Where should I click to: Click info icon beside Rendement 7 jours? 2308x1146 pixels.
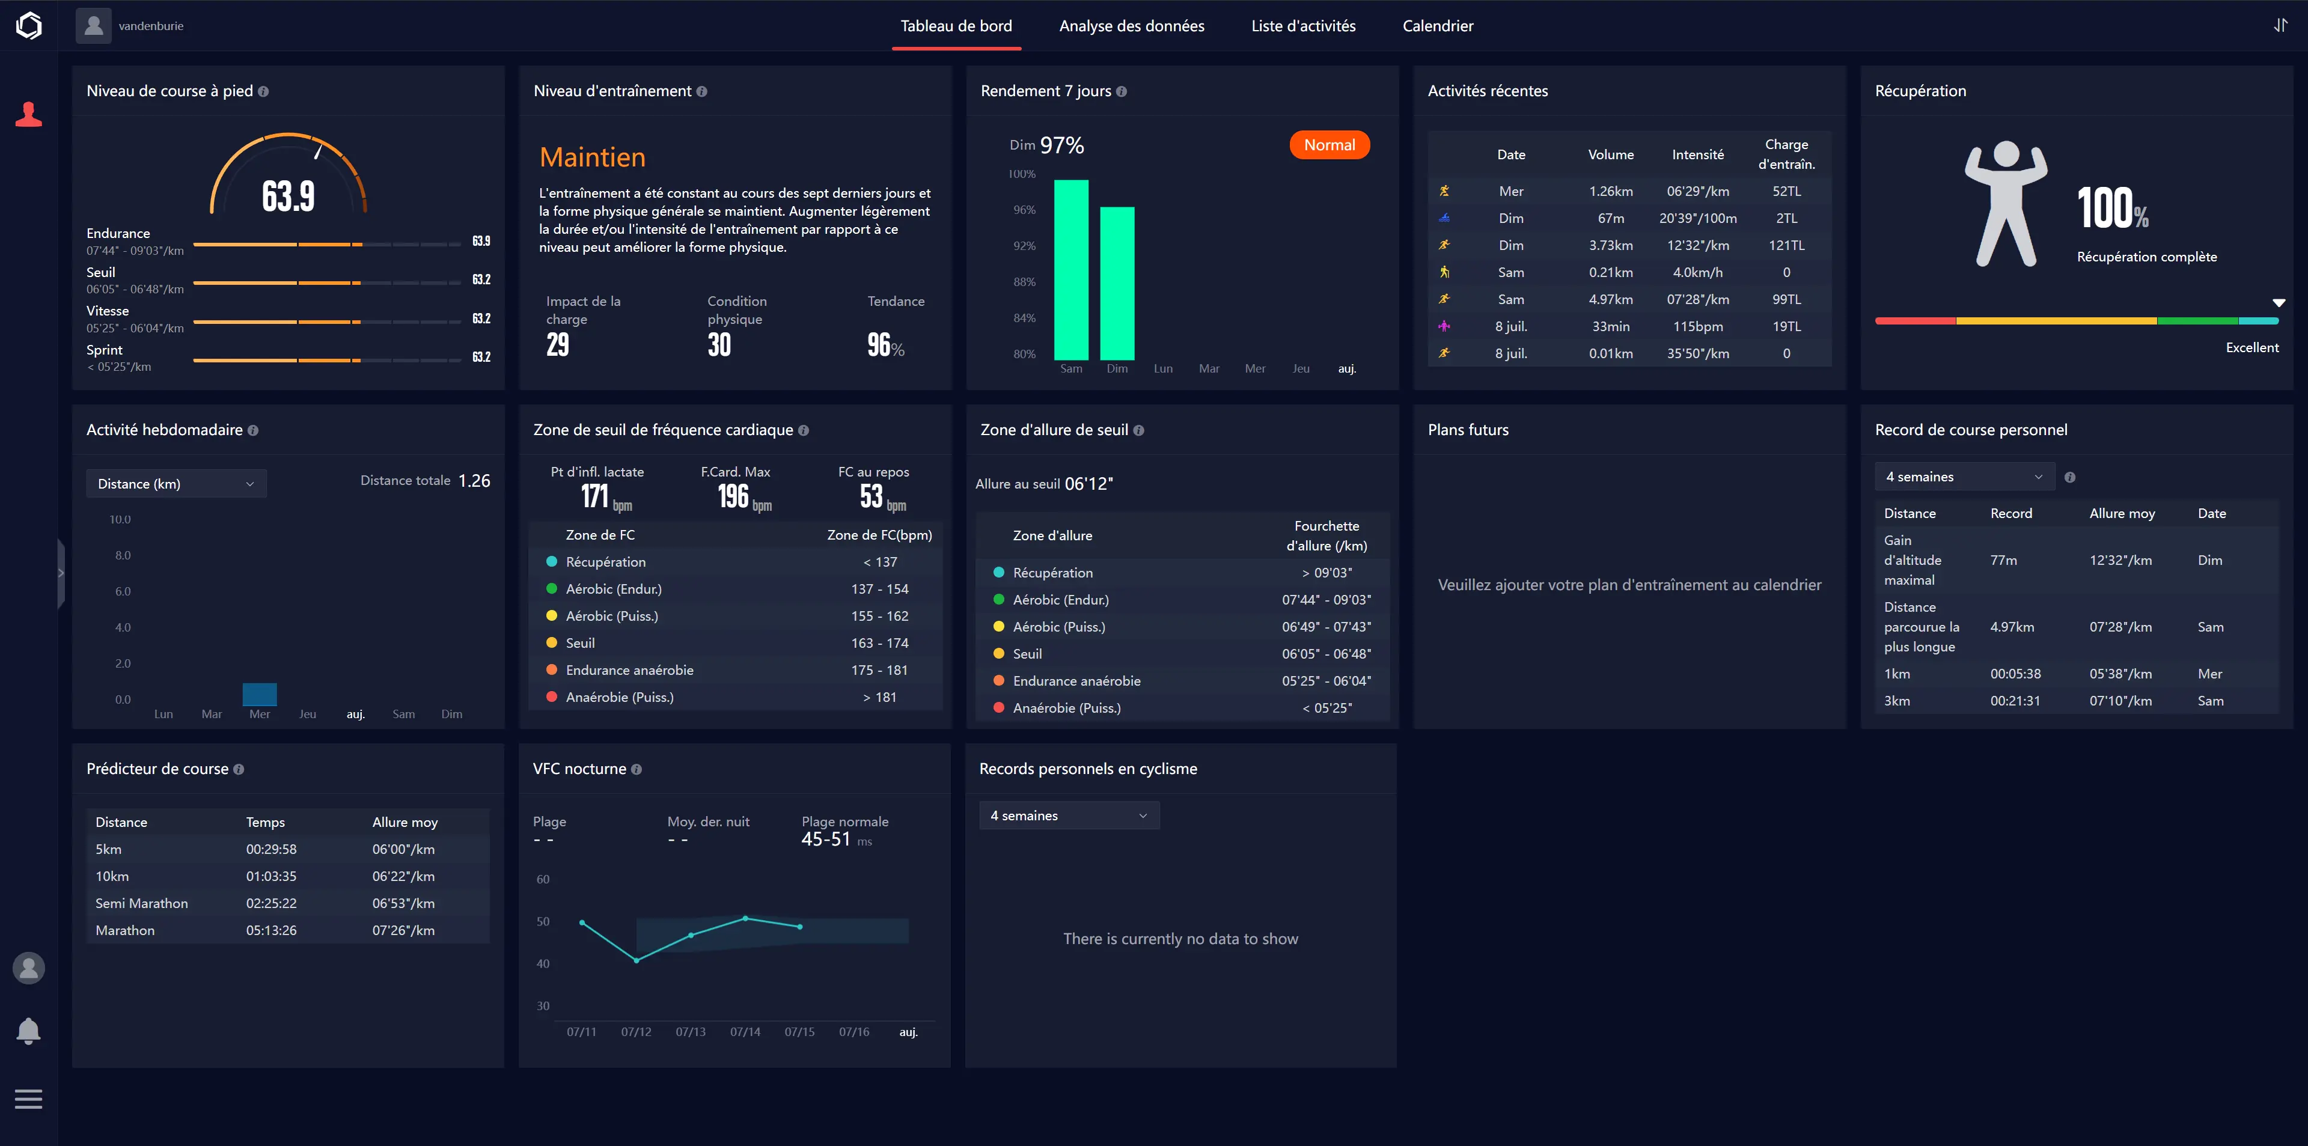click(1122, 91)
